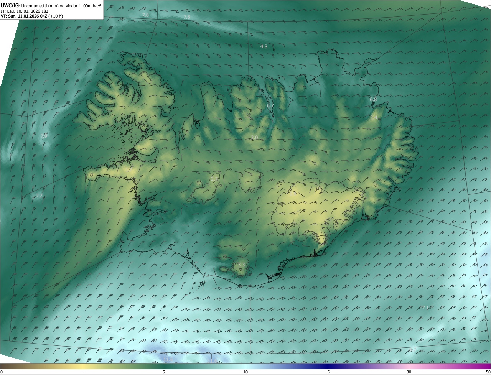This screenshot has height=375, width=491.
Task: Click the 3.0 value label on the map
Action: click(x=254, y=137)
